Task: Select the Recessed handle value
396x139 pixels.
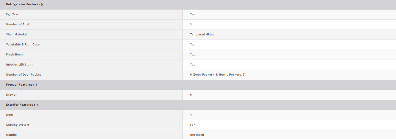Action: coord(197,135)
